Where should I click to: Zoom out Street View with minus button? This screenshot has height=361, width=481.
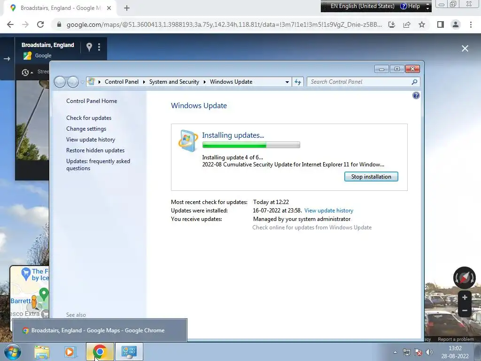pyautogui.click(x=465, y=311)
